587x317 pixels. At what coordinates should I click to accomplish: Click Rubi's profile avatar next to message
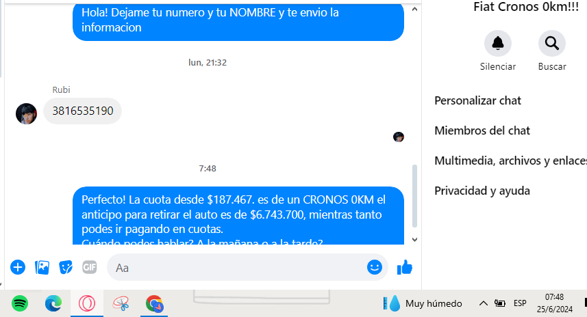point(26,113)
